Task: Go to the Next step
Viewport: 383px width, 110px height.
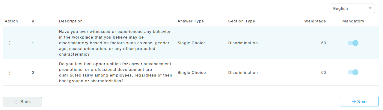Action: pyautogui.click(x=359, y=102)
